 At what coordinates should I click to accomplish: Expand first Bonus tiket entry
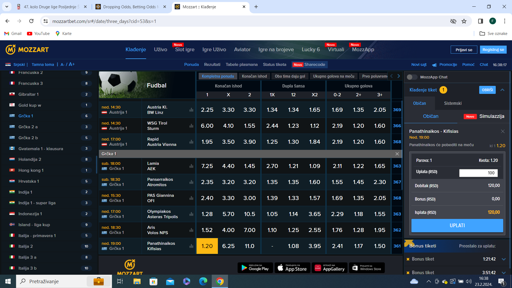[504, 259]
